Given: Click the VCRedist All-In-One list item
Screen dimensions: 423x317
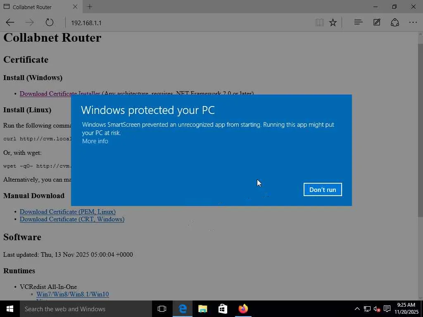Looking at the screenshot, I should (48, 286).
